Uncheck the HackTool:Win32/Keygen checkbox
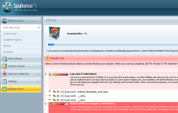The image size is (178, 113). tap(50, 104)
